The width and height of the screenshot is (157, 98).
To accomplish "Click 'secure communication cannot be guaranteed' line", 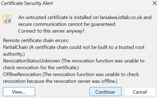I will click(x=67, y=24).
